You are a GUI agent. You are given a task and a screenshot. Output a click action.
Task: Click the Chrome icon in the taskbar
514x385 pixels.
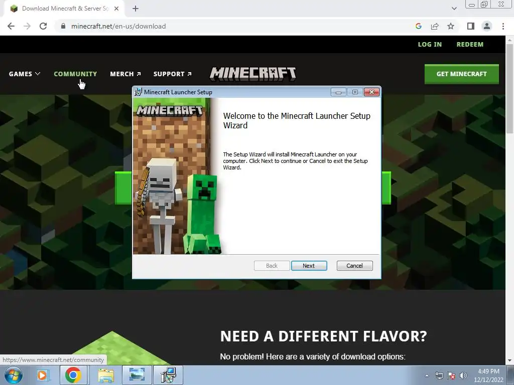(73, 375)
